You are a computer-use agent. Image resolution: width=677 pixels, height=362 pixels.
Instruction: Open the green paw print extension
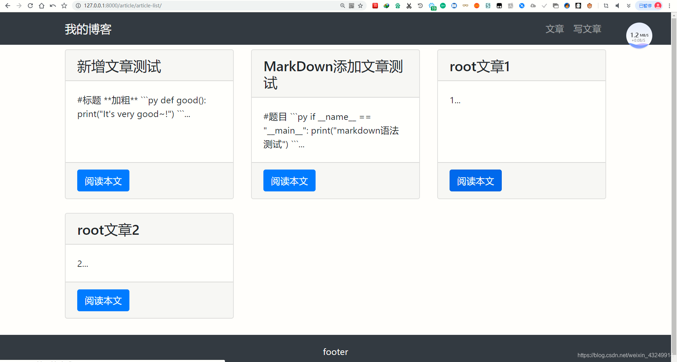[x=398, y=6]
